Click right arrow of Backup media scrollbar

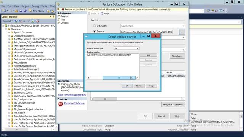137,78
